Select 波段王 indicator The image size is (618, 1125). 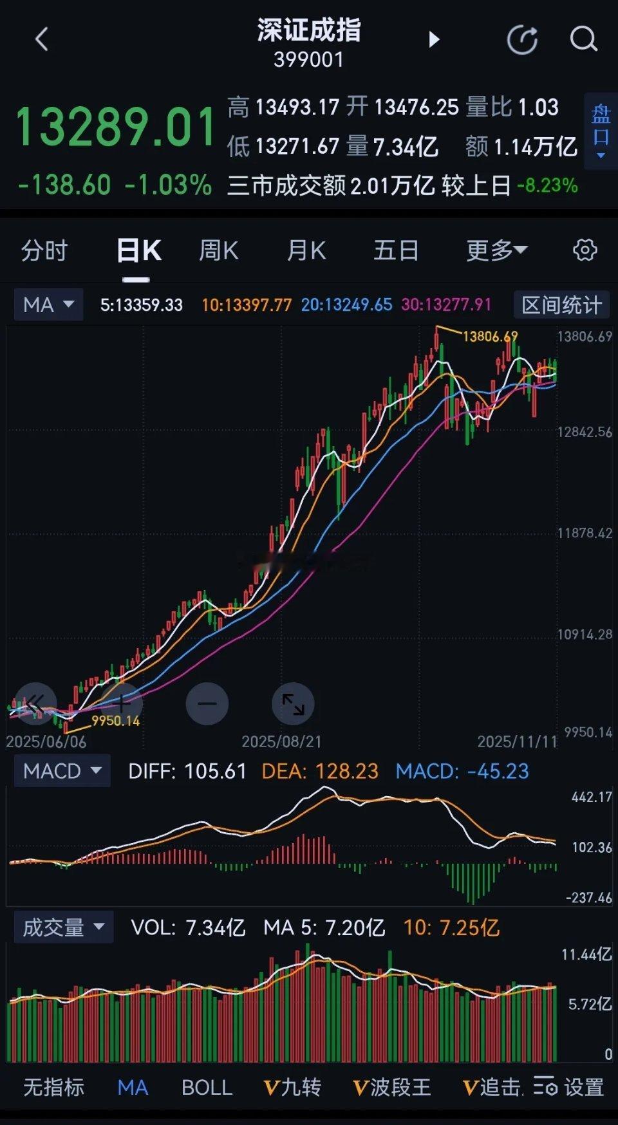(x=392, y=1087)
